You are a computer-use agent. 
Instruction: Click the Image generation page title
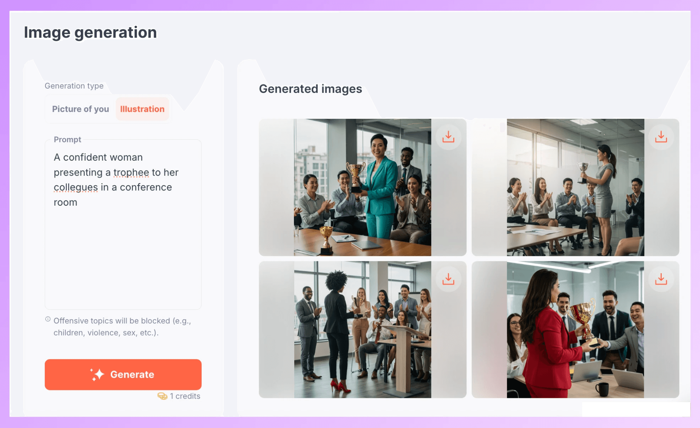click(x=90, y=33)
